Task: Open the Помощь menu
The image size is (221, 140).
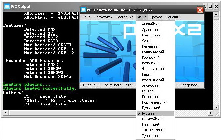Action: (x=172, y=17)
